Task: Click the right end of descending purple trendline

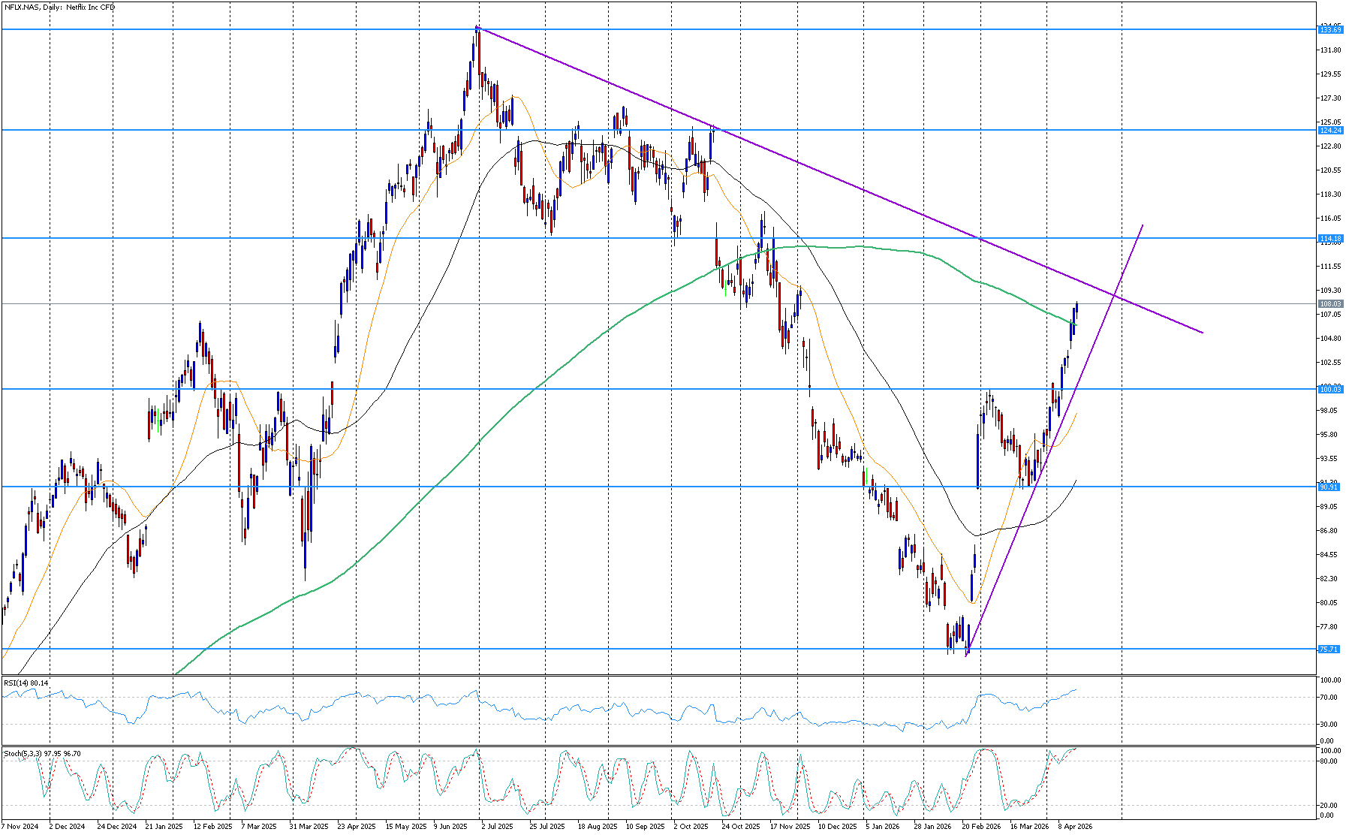Action: point(1202,333)
